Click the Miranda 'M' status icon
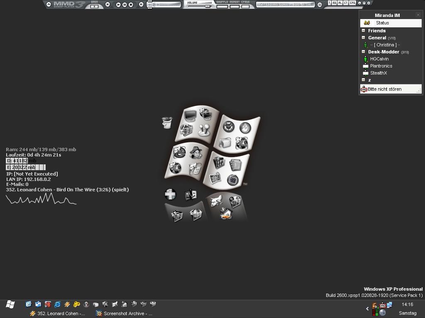 click(367, 23)
